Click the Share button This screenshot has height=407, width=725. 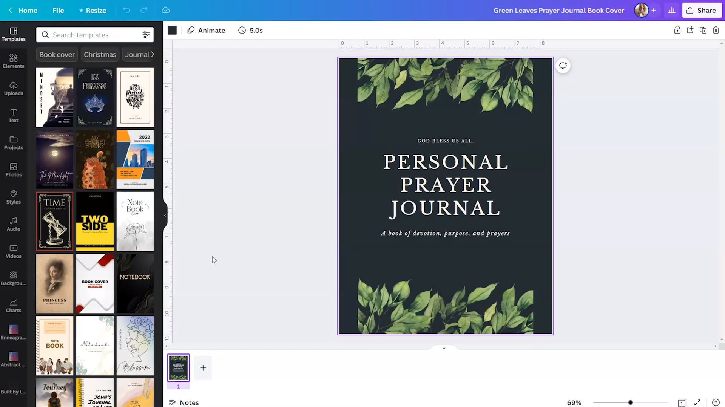point(701,10)
